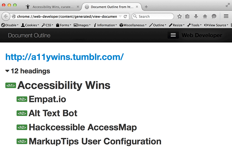Open the bookmarks list icon
232x150 pixels.
(x=187, y=16)
